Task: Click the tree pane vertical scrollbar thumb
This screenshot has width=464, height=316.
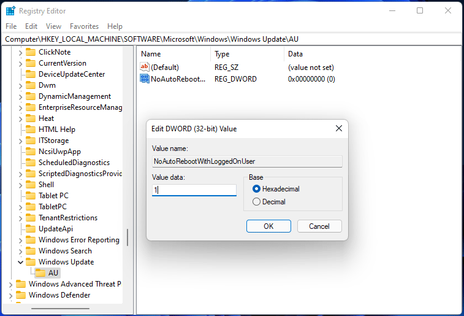Action: [127, 237]
